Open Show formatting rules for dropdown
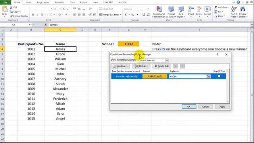The image size is (254, 143). click(x=167, y=60)
